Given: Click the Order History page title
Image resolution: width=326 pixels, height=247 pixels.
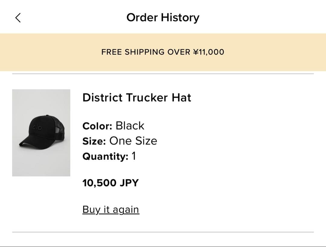Looking at the screenshot, I should (163, 18).
